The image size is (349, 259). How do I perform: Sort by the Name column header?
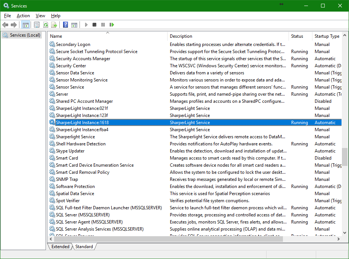click(x=108, y=36)
